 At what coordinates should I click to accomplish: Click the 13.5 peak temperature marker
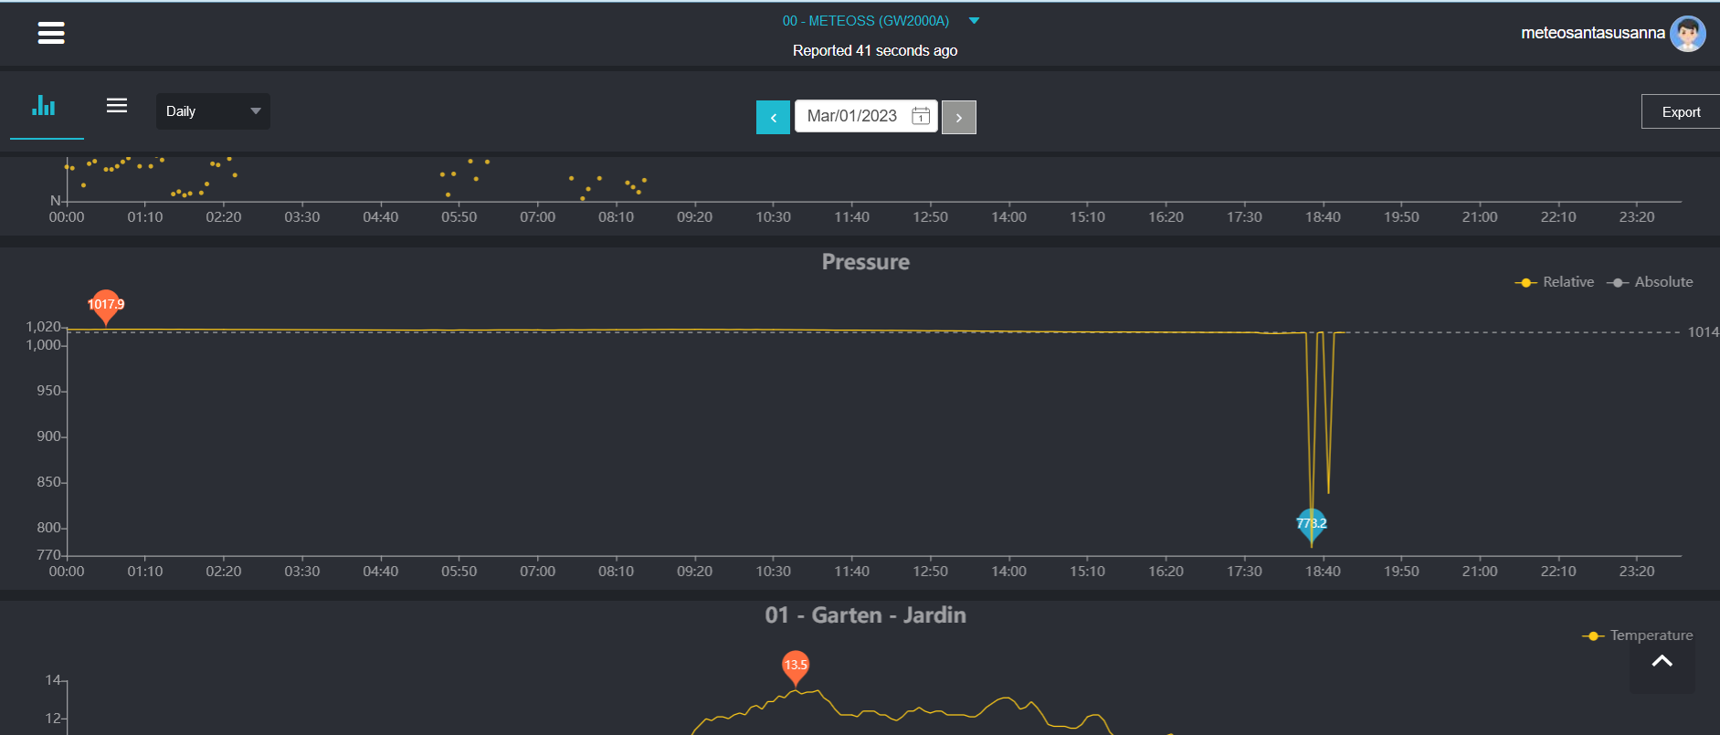(796, 665)
